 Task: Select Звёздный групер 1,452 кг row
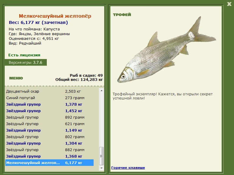pos(49,111)
